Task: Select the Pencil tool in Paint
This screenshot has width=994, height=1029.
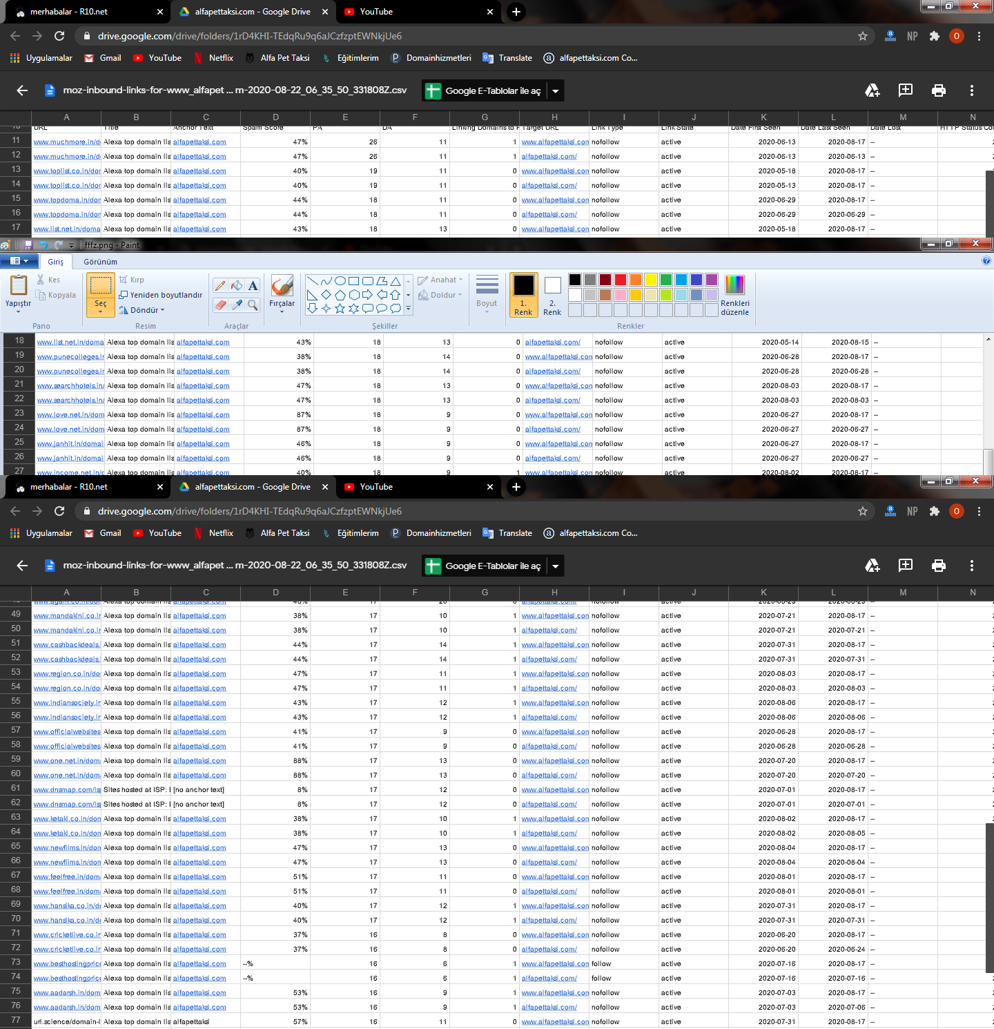Action: pos(220,286)
